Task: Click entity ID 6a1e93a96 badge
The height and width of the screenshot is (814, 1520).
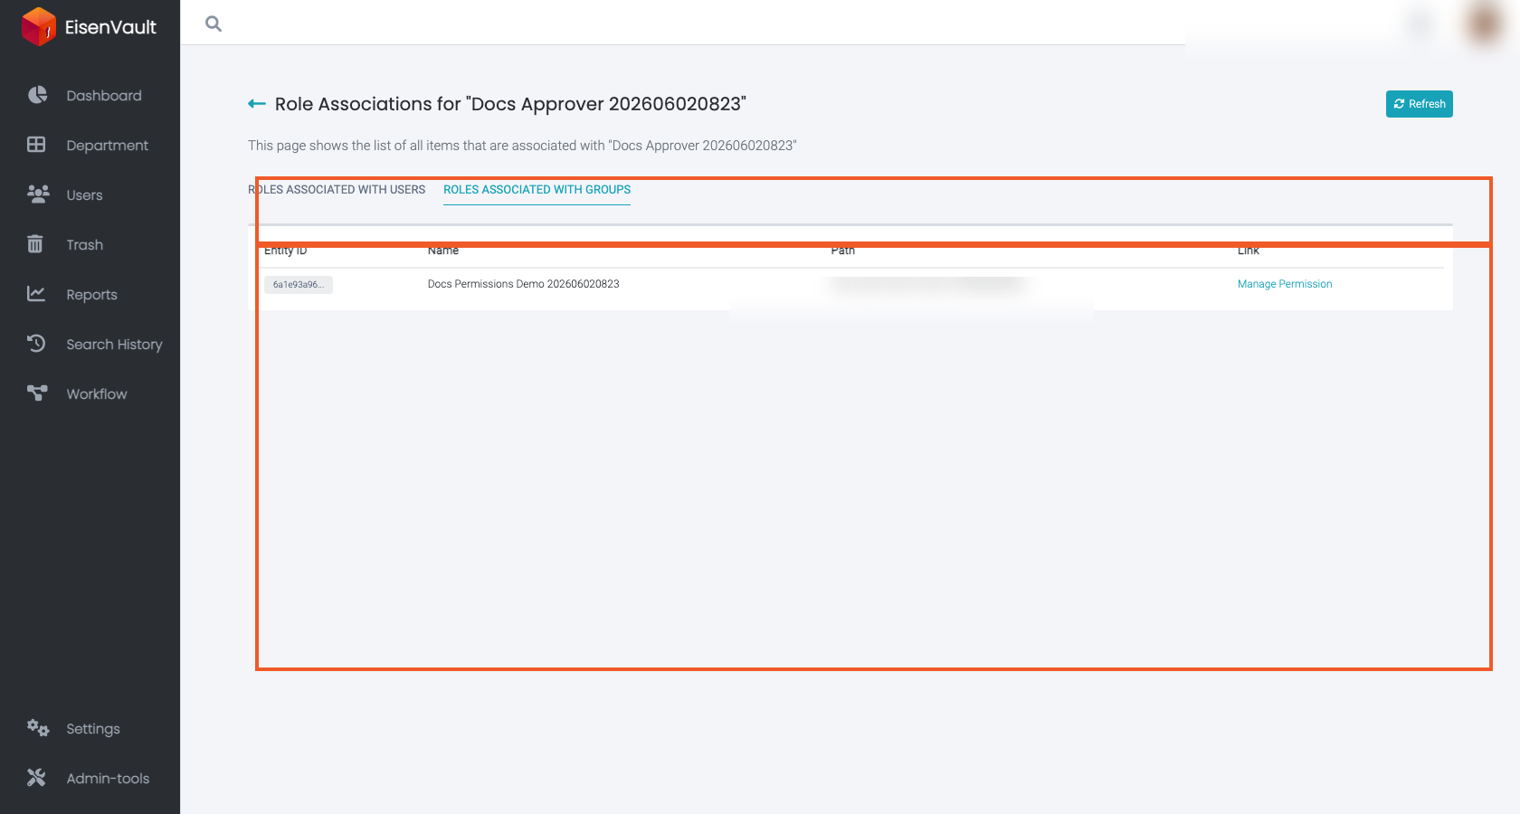Action: [x=299, y=285]
